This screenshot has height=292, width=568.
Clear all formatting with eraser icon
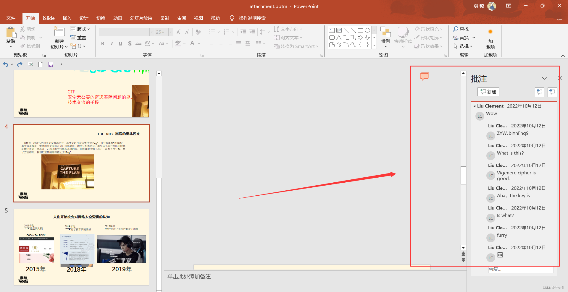pos(198,32)
